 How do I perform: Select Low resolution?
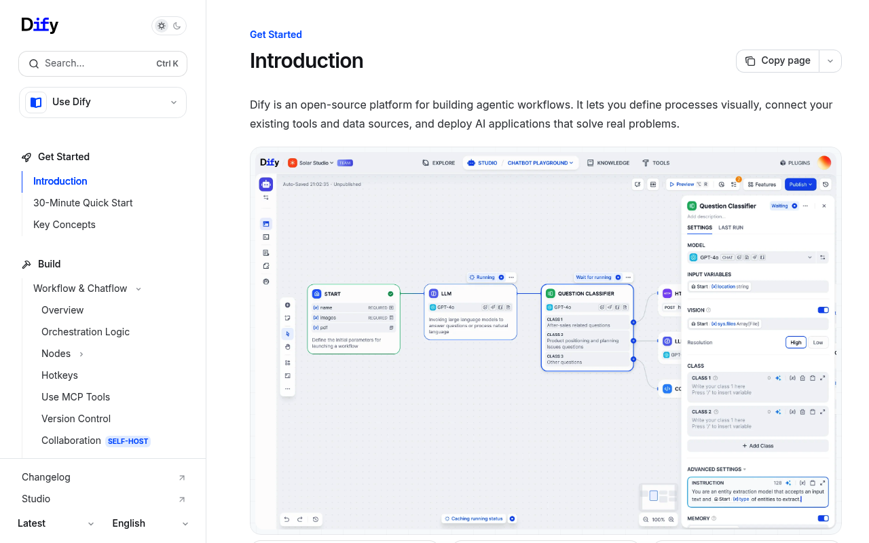coord(818,342)
